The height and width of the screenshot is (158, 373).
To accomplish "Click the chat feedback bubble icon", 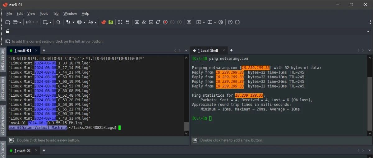I will (x=237, y=22).
